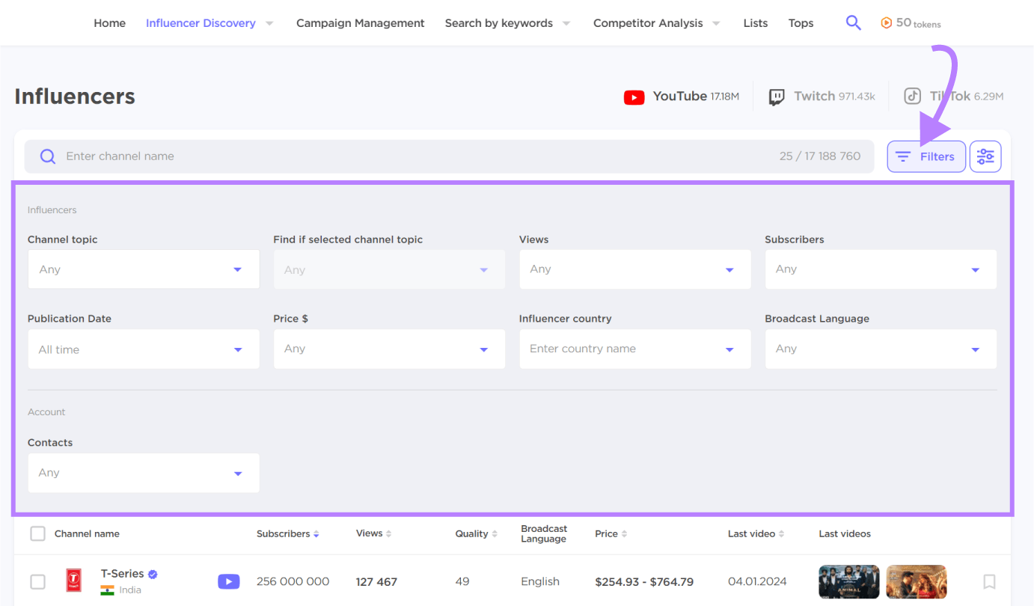Click the verified badge next to T-Series
The image size is (1034, 606).
[152, 573]
